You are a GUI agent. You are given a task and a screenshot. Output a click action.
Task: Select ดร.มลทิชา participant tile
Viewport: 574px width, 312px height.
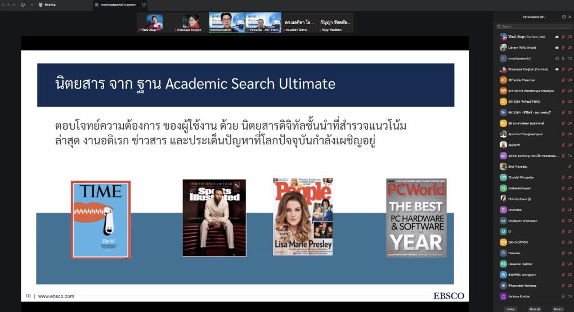(299, 22)
